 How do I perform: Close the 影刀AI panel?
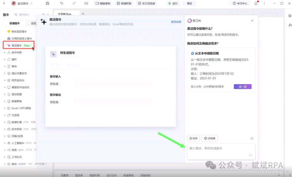[x=252, y=21]
